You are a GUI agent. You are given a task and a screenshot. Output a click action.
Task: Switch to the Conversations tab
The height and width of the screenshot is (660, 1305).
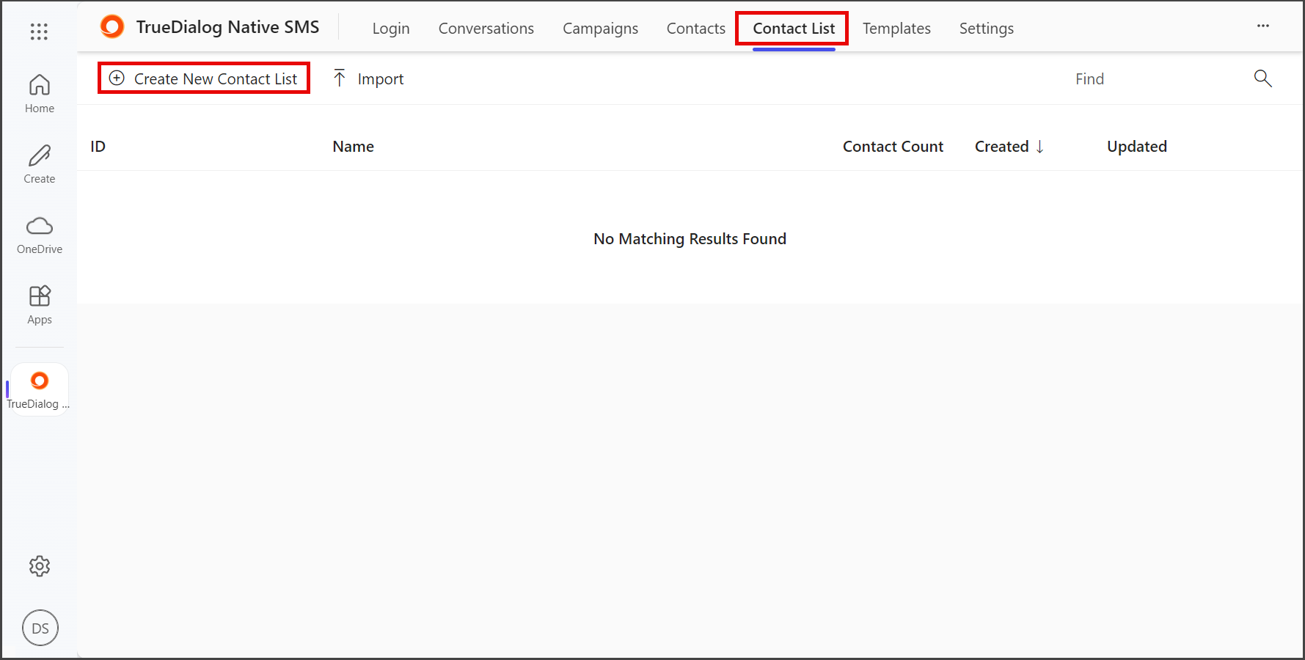coord(486,29)
